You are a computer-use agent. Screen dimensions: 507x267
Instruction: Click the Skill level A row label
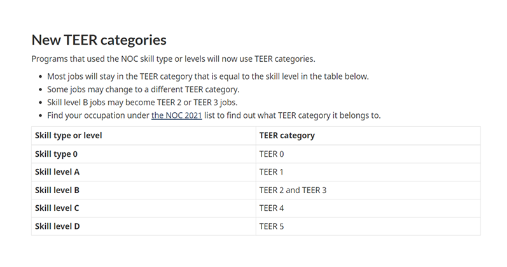pyautogui.click(x=57, y=172)
